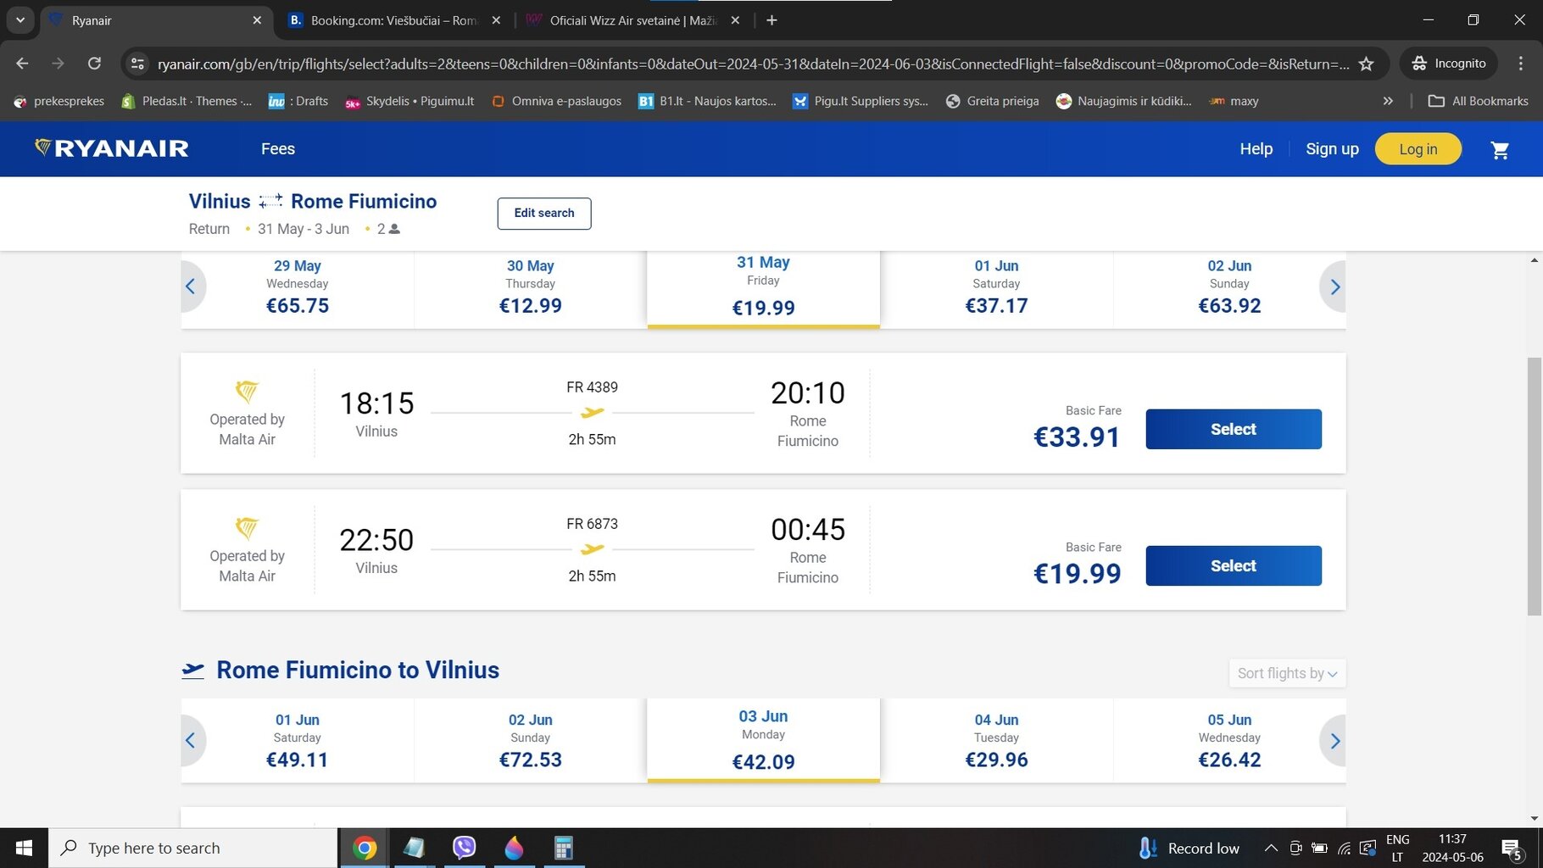Open the Pigu.lt Suppliers bookmark
Screen dimensions: 1543x868
point(861,101)
